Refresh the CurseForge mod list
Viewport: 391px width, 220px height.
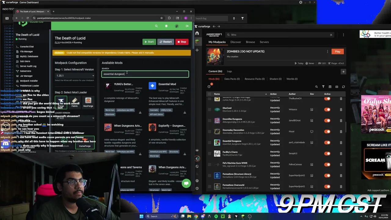[343, 87]
